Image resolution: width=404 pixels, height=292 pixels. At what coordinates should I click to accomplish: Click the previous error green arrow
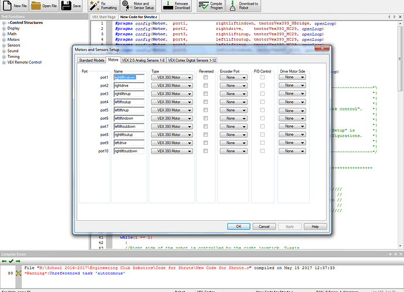4,261
